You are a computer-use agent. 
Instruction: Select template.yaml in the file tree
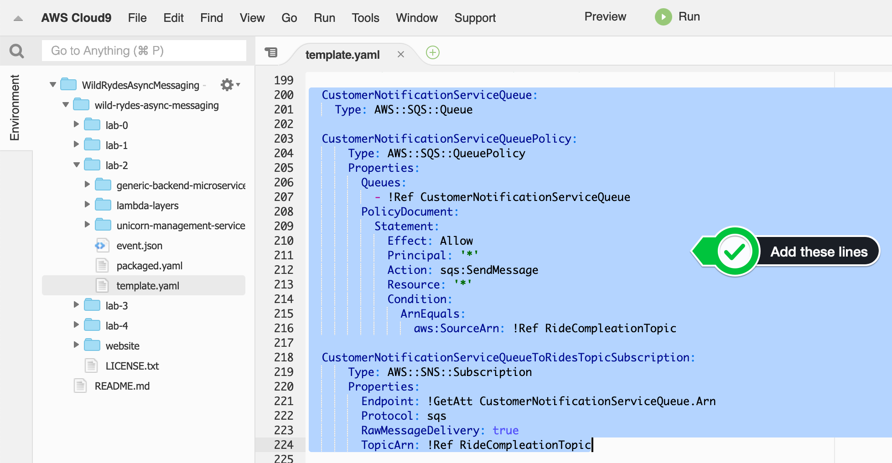click(x=144, y=286)
